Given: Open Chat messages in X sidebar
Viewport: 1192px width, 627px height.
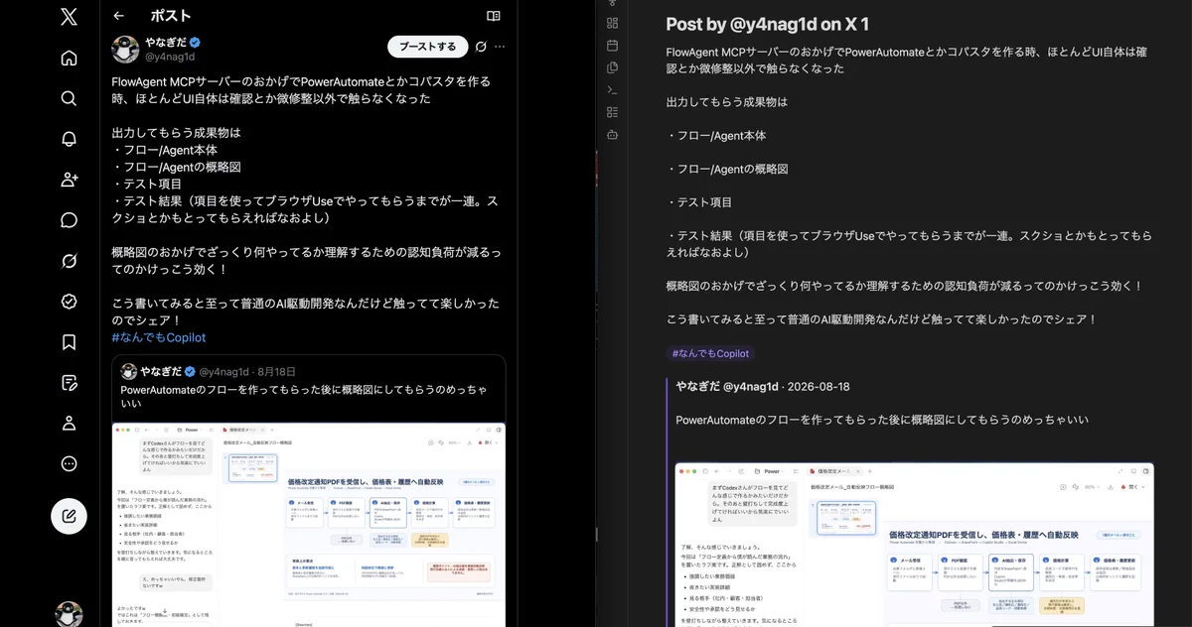Looking at the screenshot, I should (x=69, y=220).
